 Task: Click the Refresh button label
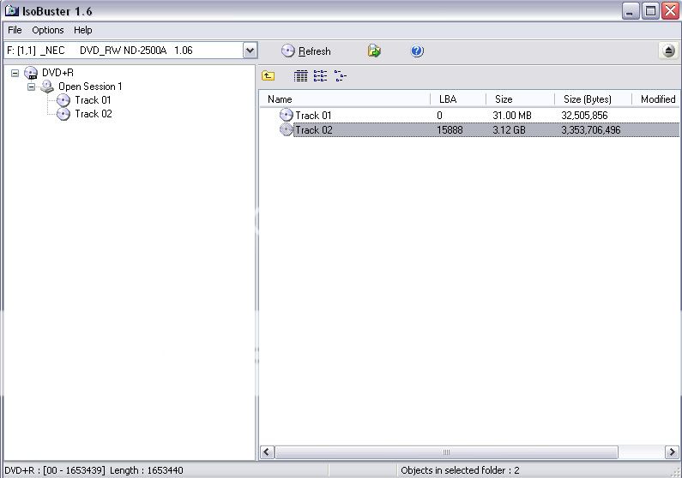tap(315, 51)
